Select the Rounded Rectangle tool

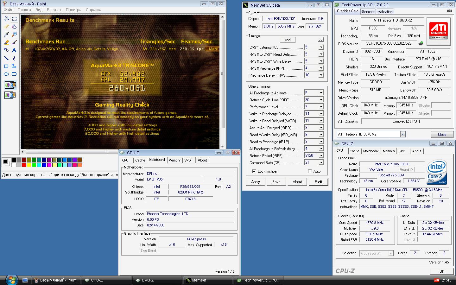pos(14,74)
